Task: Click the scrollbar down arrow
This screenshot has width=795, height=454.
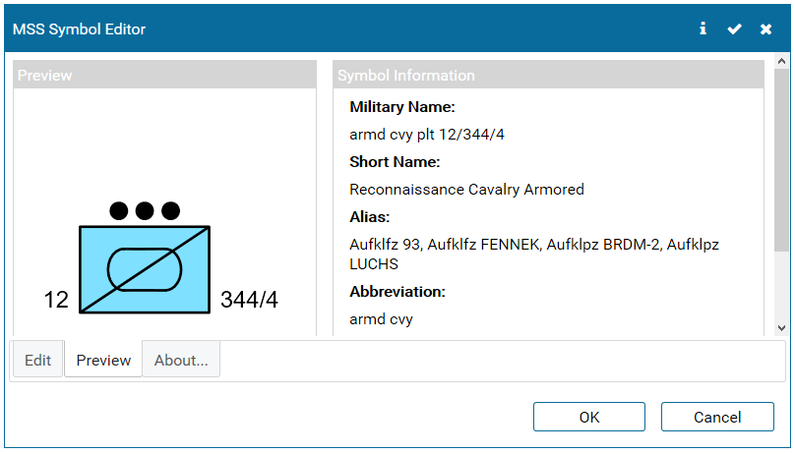Action: tap(781, 328)
